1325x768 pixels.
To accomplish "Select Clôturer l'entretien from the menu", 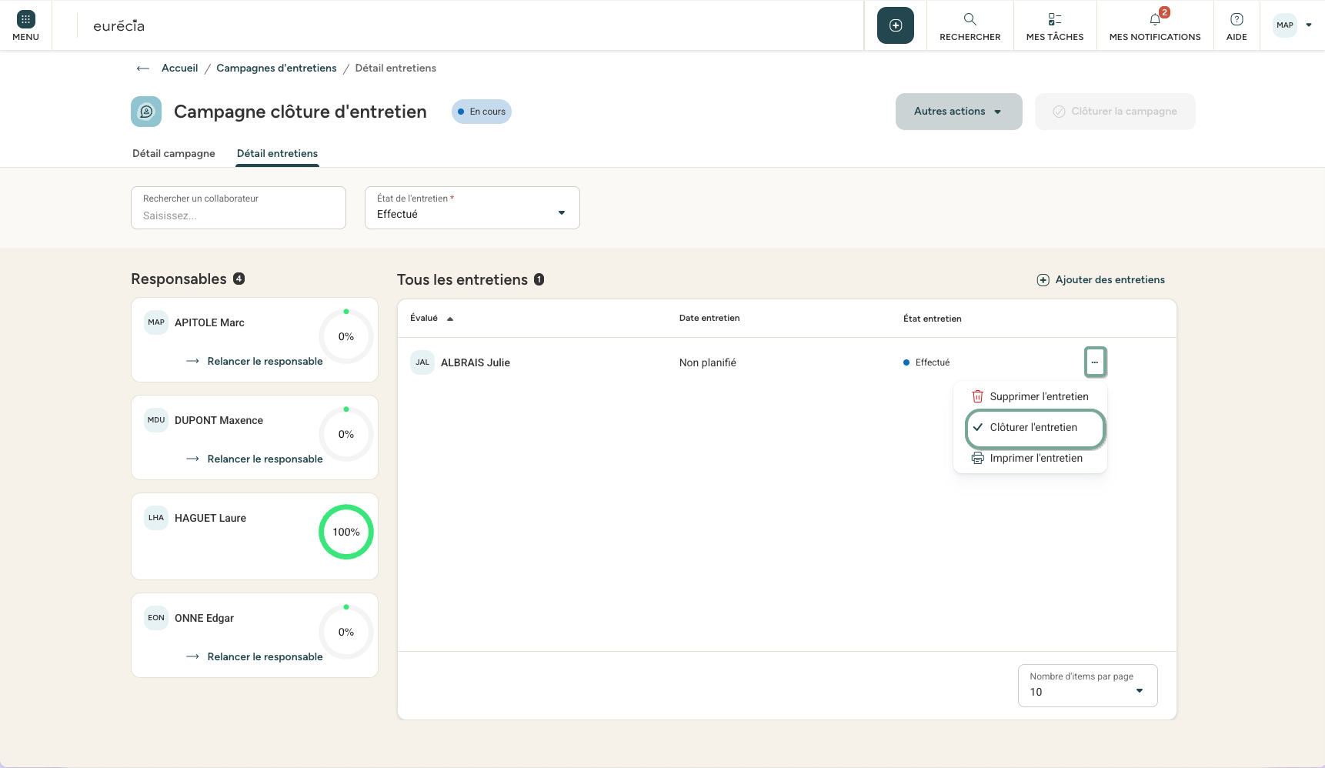I will [x=1033, y=428].
